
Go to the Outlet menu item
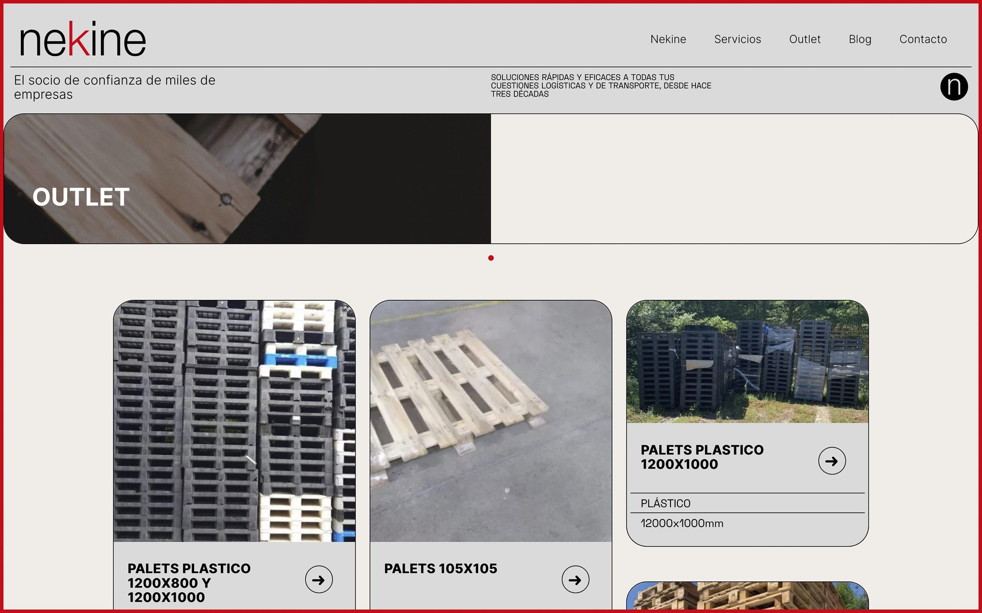(x=804, y=40)
